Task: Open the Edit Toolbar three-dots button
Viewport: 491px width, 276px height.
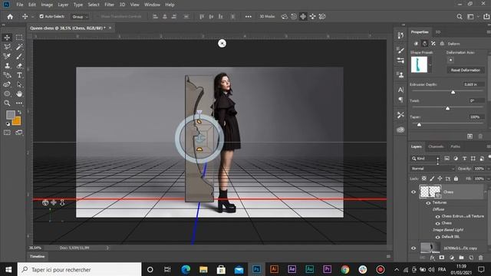Action: pyautogui.click(x=19, y=103)
